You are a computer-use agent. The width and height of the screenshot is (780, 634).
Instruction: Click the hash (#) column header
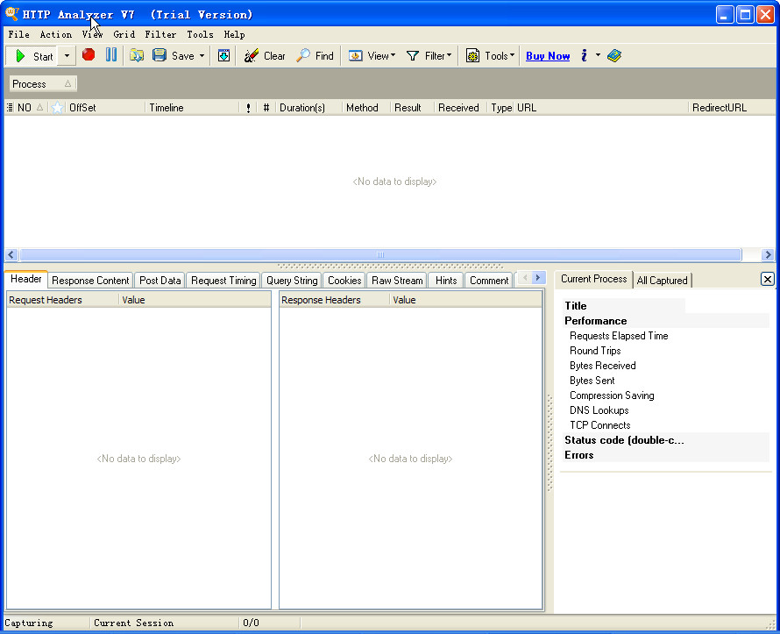pyautogui.click(x=266, y=108)
